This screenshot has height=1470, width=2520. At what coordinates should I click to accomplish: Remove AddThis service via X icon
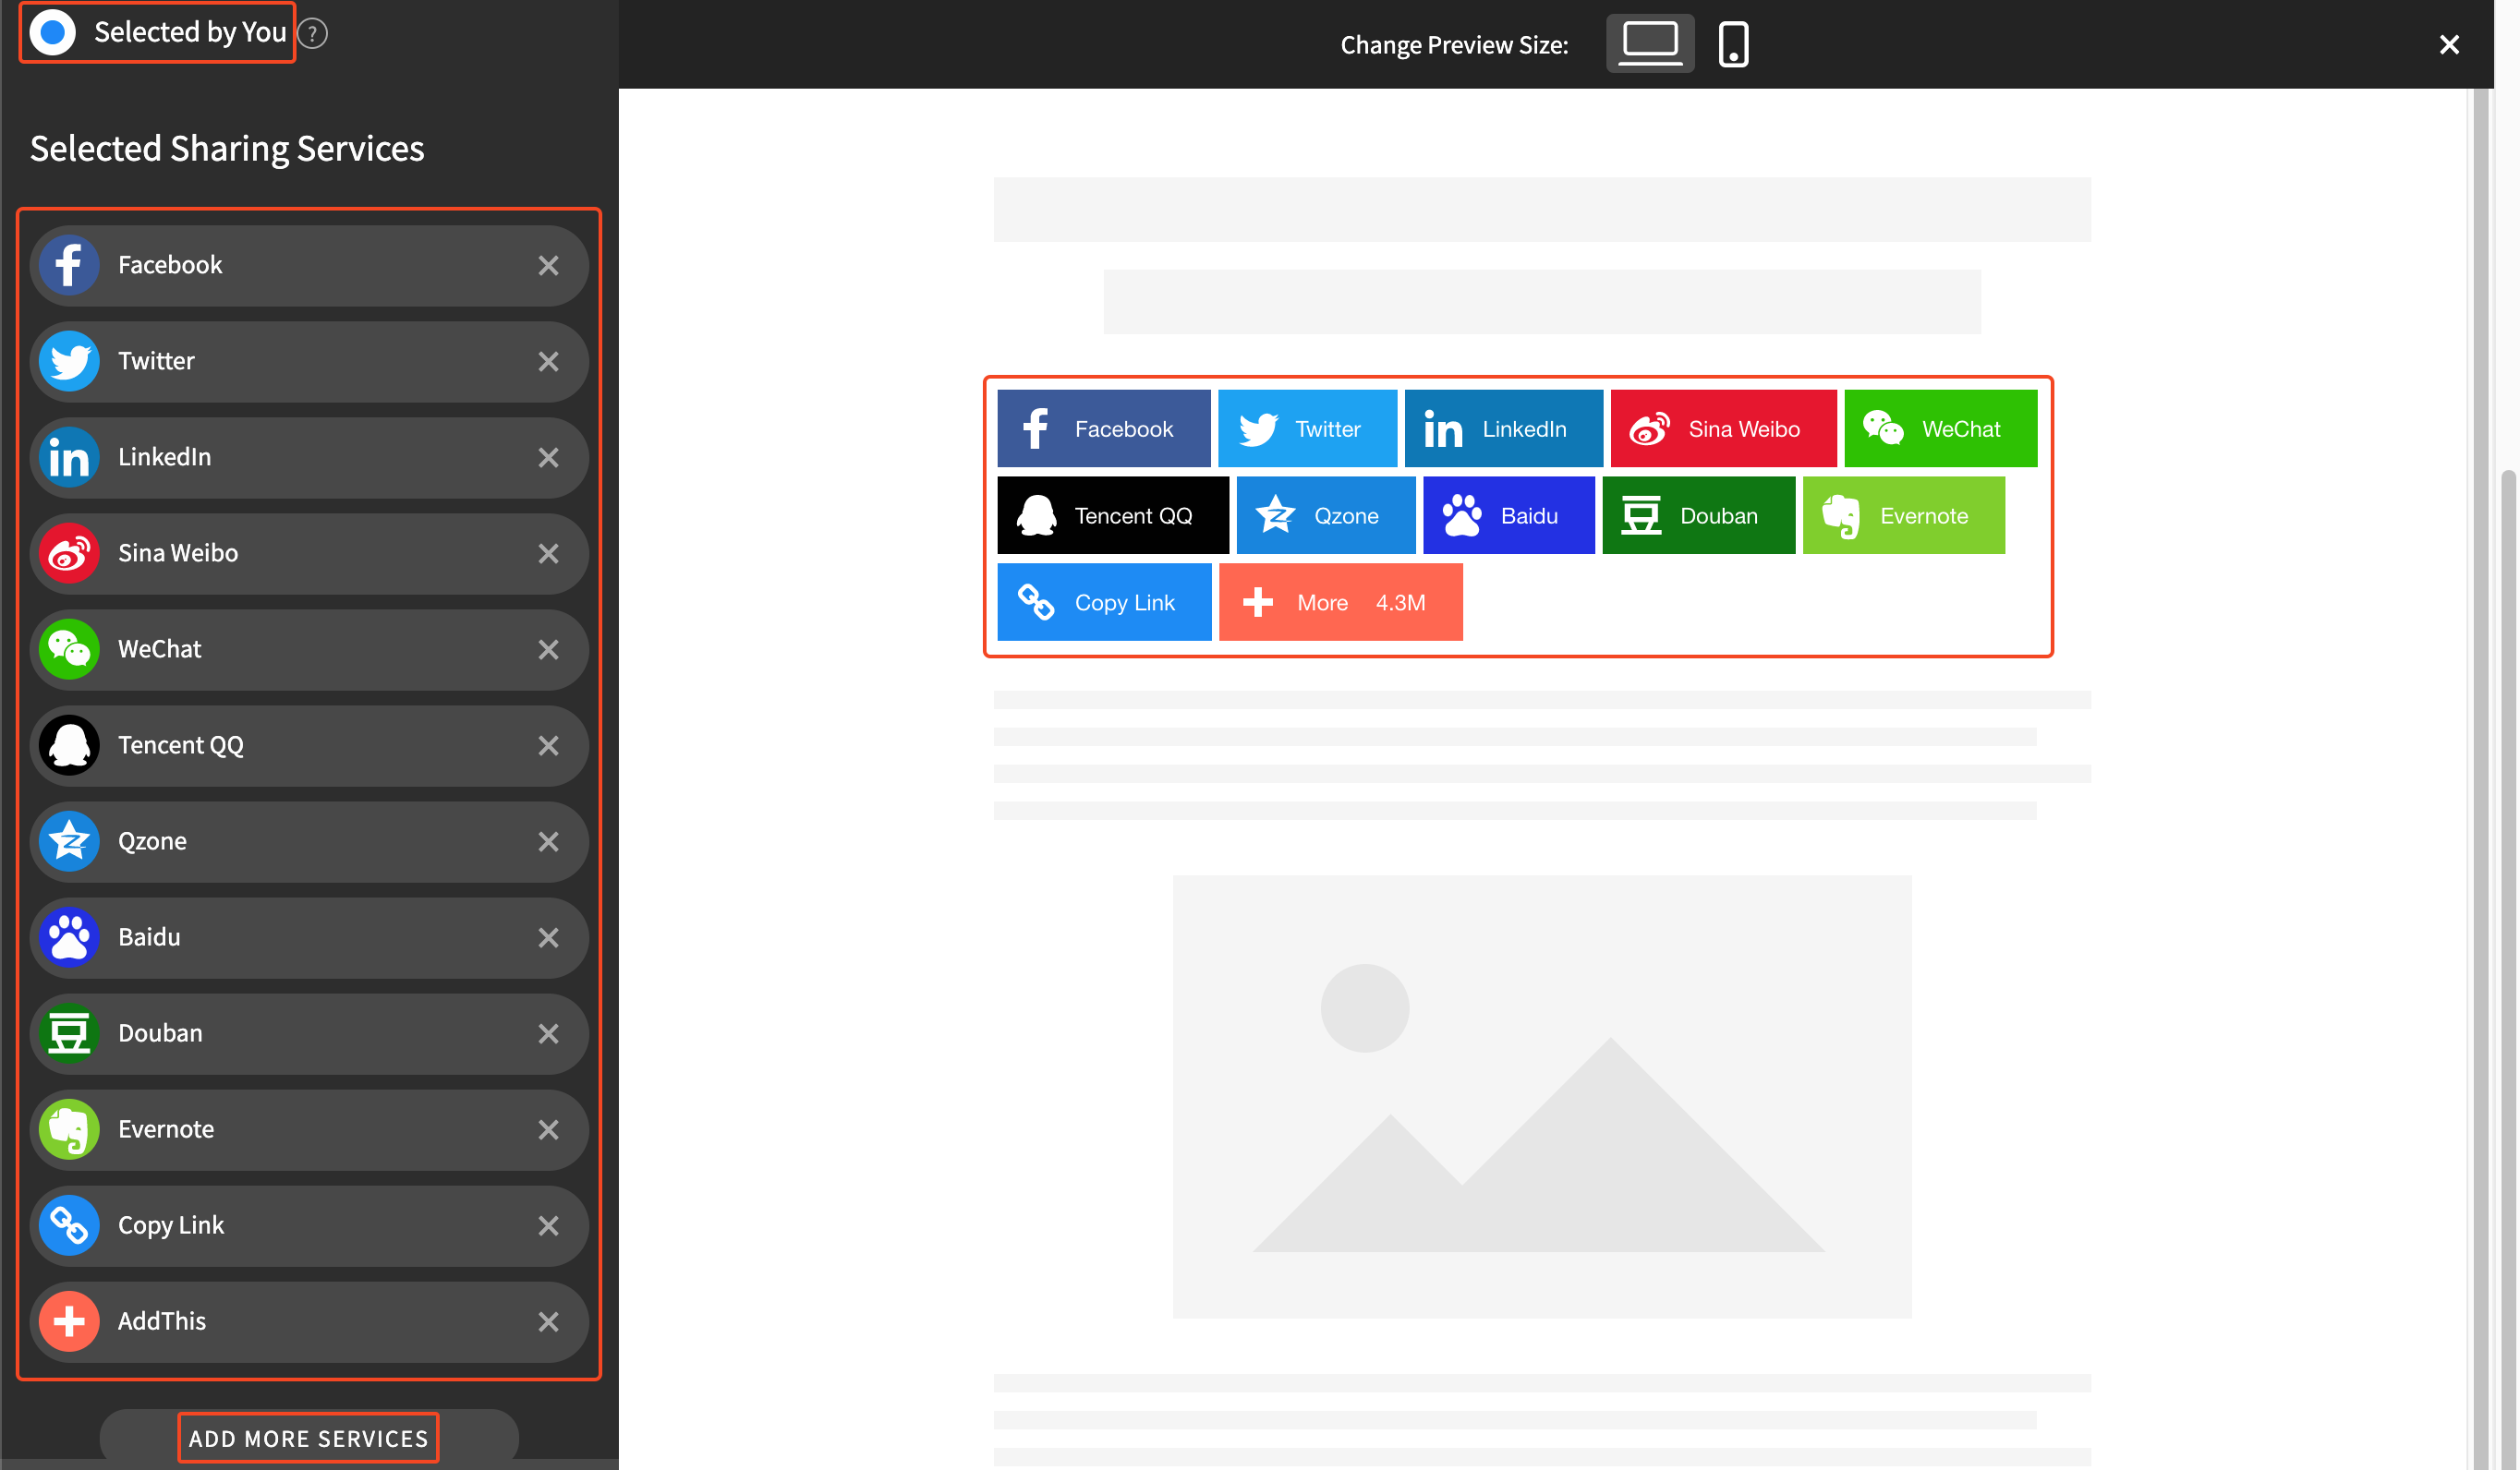tap(548, 1321)
